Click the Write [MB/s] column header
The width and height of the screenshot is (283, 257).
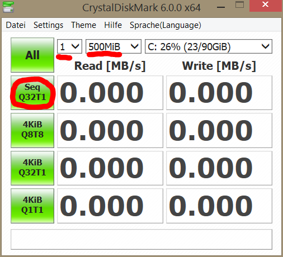point(219,66)
